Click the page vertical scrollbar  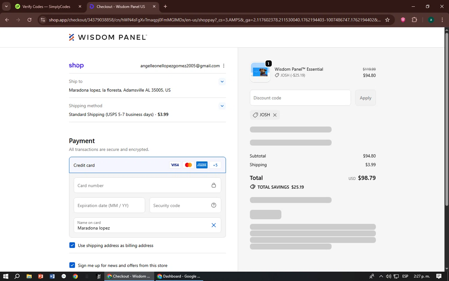pyautogui.click(x=447, y=120)
